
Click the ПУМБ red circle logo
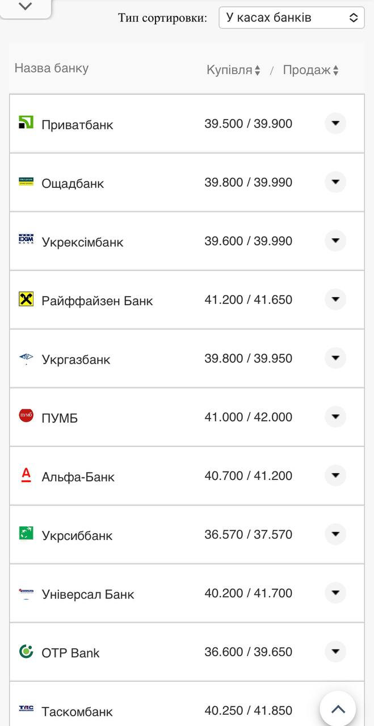click(x=26, y=416)
